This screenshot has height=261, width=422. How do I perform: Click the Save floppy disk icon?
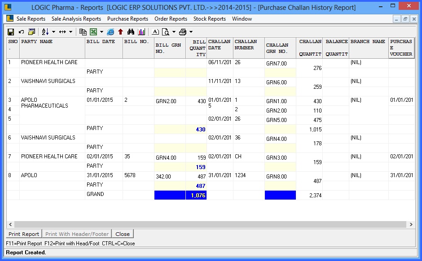(11, 32)
